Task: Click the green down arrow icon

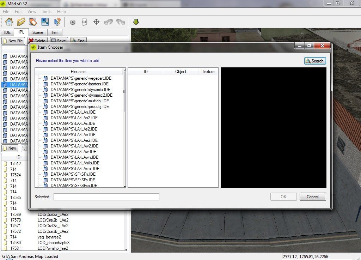Action: pos(136,22)
